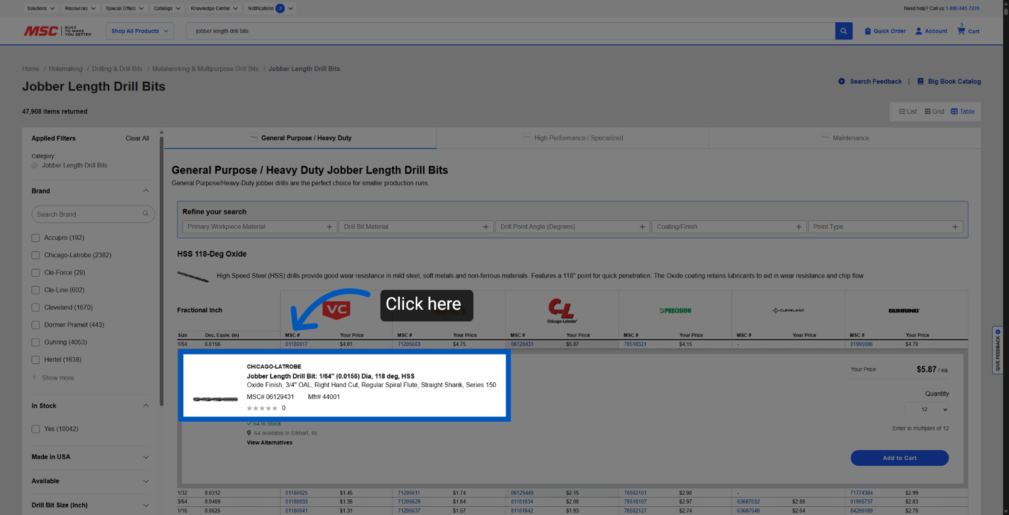Remove Jobber Length Drill Bits category filter
The height and width of the screenshot is (515, 1009).
pos(34,165)
